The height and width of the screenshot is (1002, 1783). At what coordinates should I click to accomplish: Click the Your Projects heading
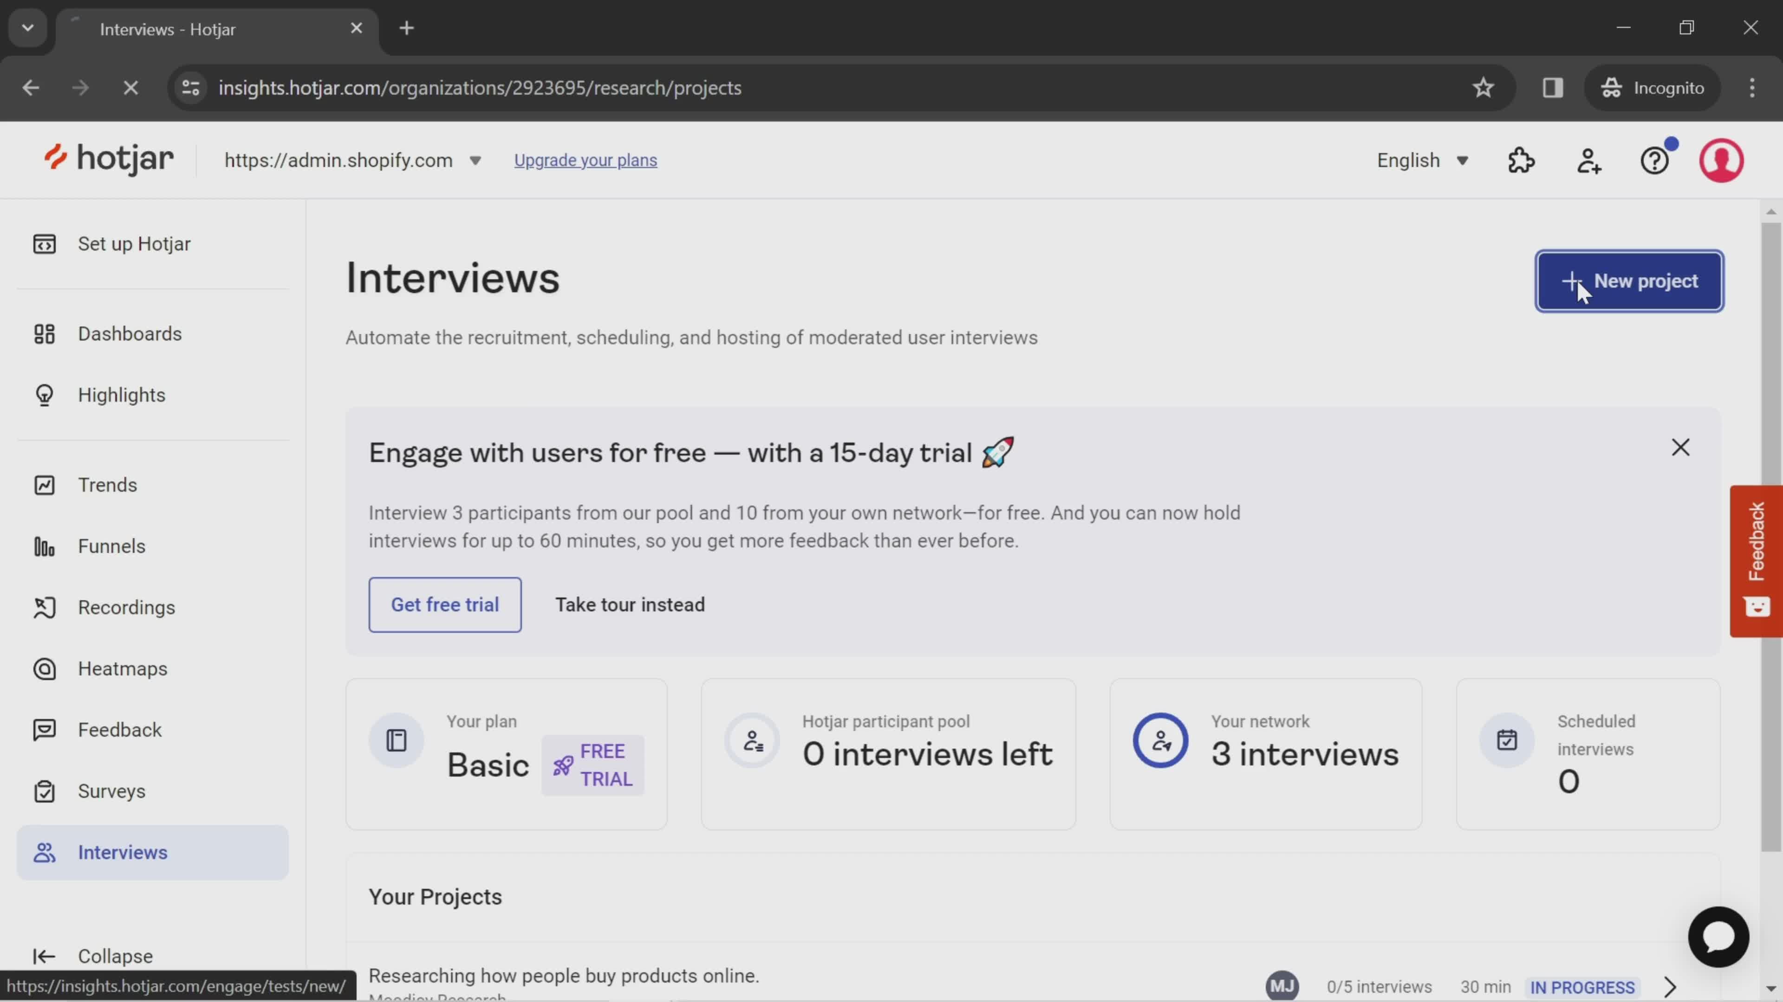(435, 897)
